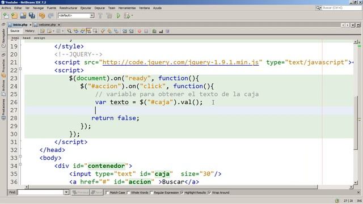
Task: Click Toggle Bookmark editor icon
Action: pyautogui.click(x=116, y=31)
